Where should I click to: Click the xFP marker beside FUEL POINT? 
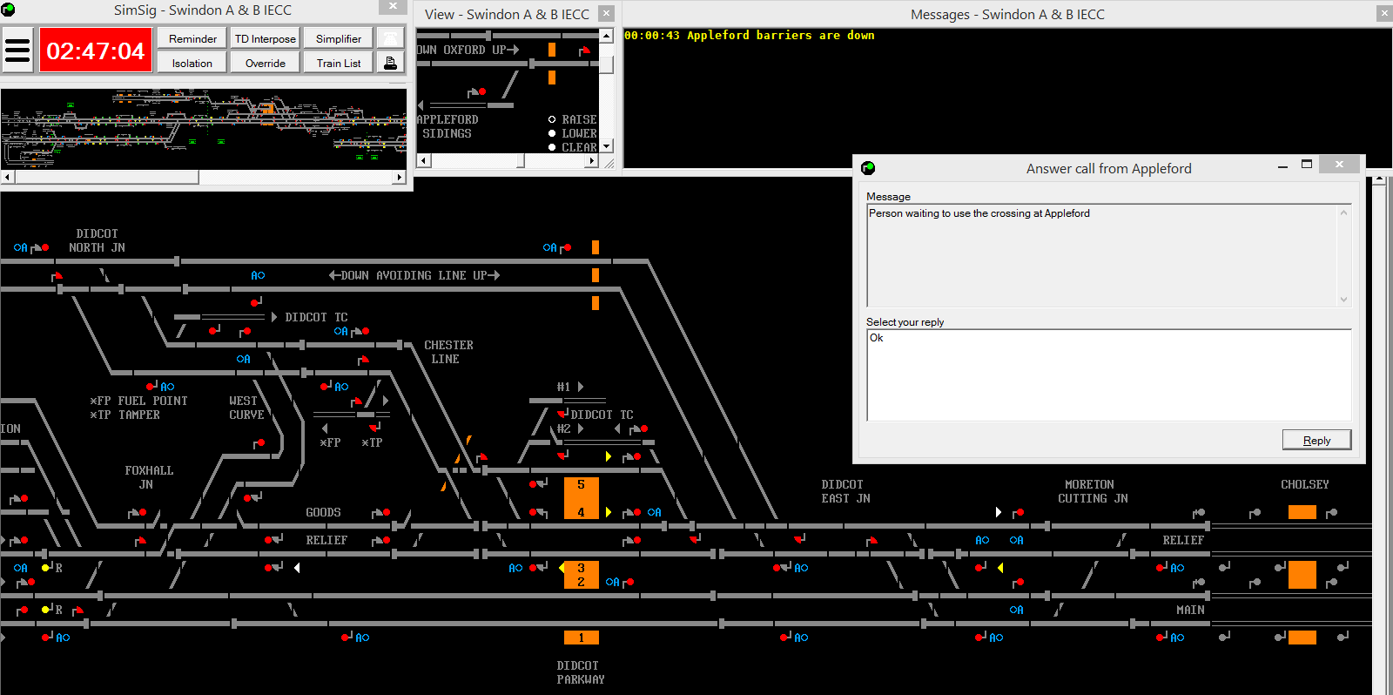pyautogui.click(x=100, y=401)
